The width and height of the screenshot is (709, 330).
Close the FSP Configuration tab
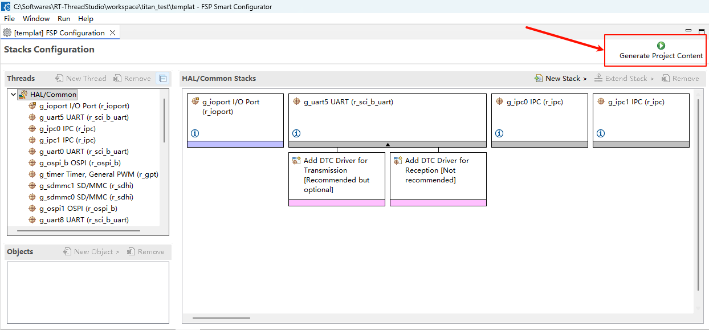tap(113, 33)
